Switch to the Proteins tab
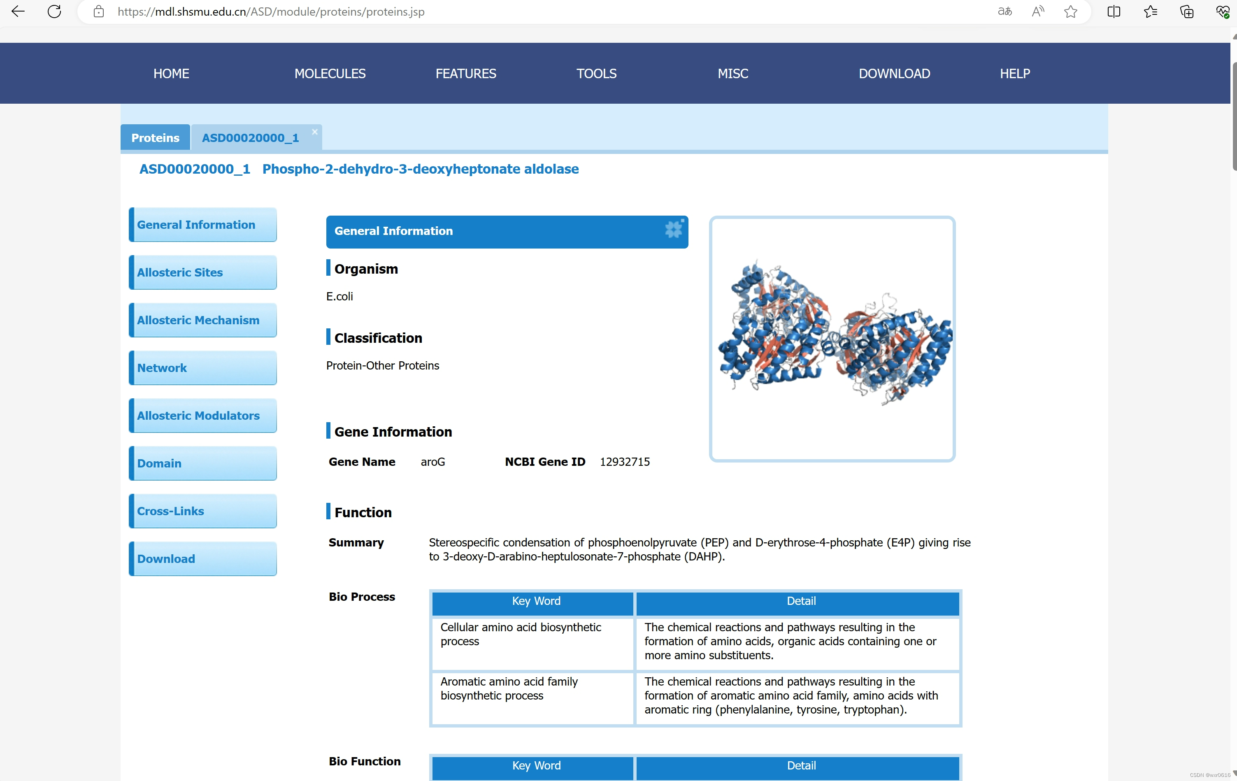Screen dimensions: 1237x781 (x=155, y=138)
